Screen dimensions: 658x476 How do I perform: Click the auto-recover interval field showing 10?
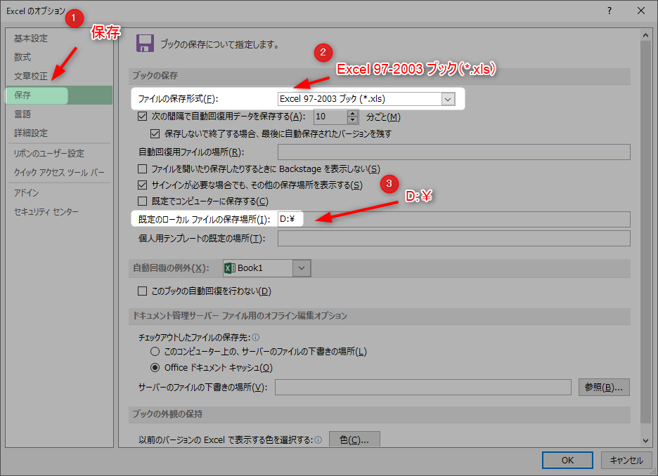click(x=330, y=117)
